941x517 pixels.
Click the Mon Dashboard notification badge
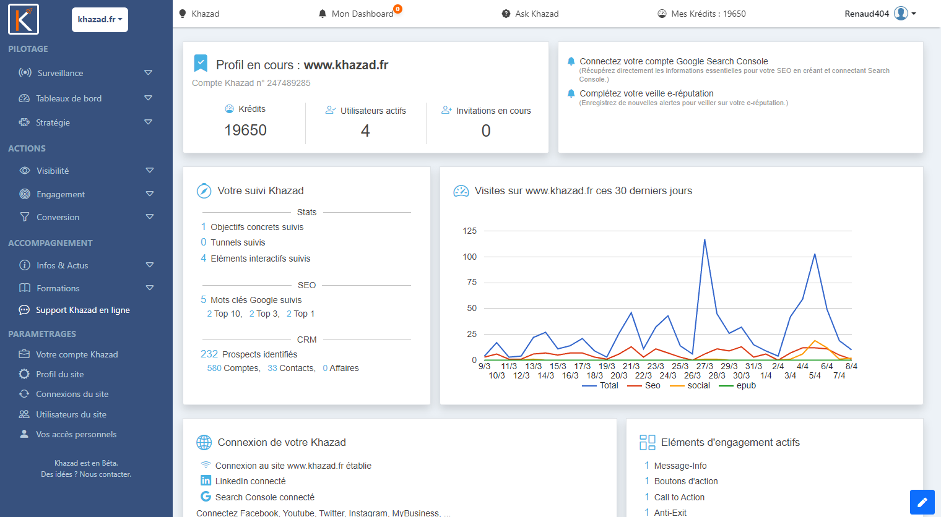(397, 9)
